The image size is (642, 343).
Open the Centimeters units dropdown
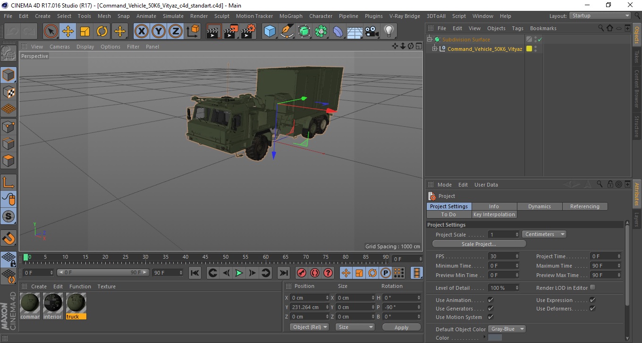544,234
